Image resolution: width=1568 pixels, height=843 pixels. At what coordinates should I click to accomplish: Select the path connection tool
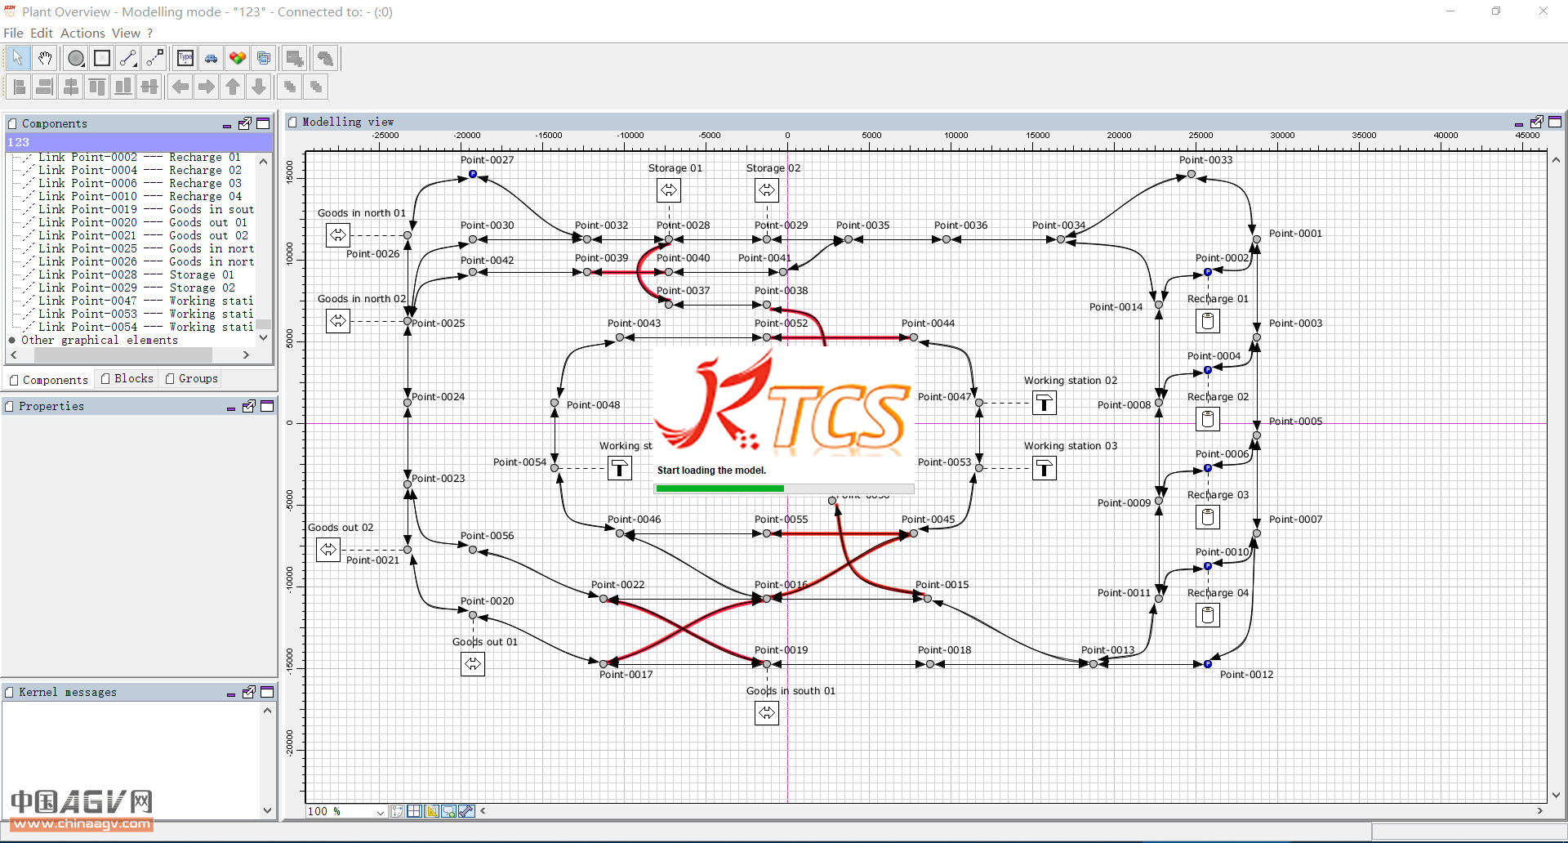[128, 58]
